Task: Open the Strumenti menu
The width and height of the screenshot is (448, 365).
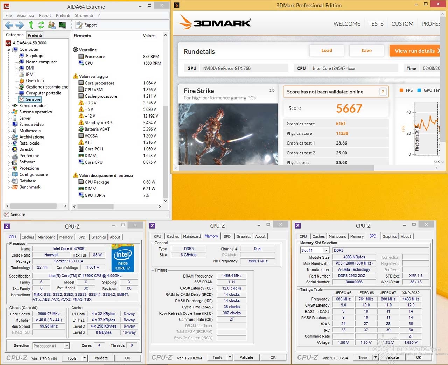Action: [x=84, y=15]
